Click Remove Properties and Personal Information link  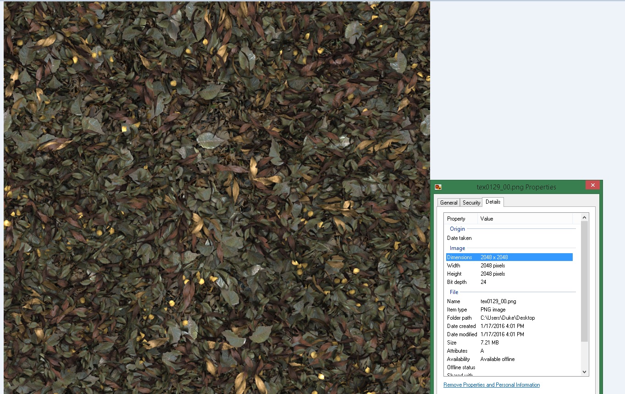click(491, 385)
